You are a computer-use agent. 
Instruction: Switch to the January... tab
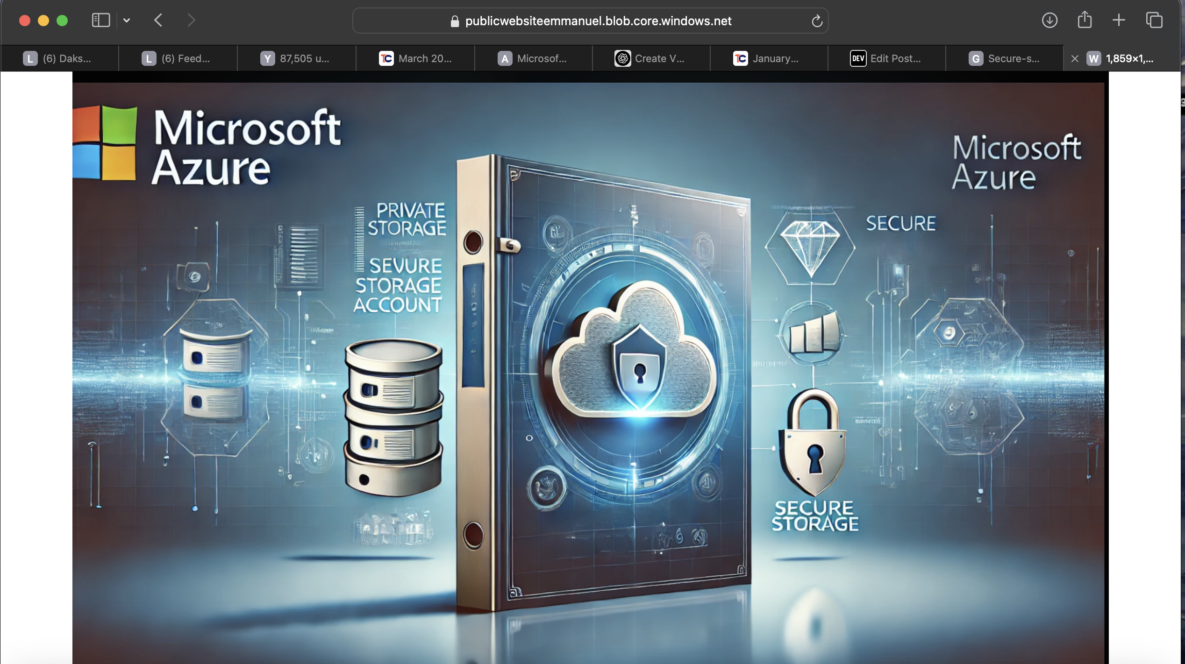pos(769,58)
